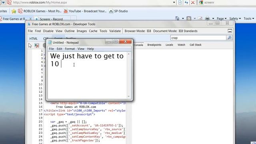Click the RSS feeds icon
Viewport: 256px width, 144px height.
click(189, 18)
